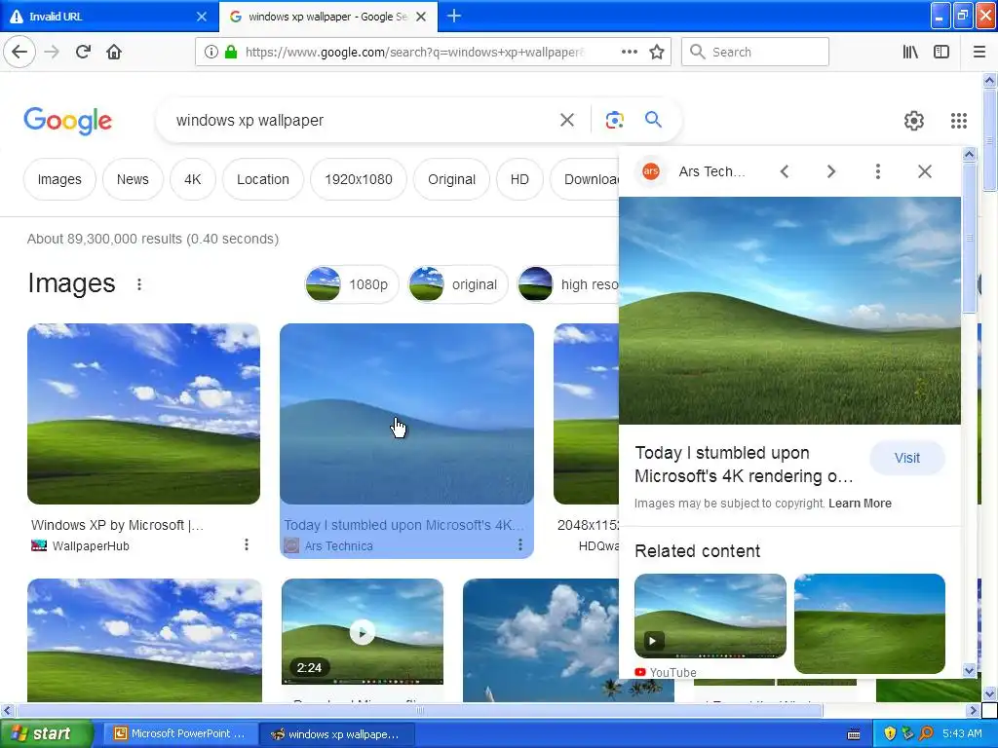The width and height of the screenshot is (998, 748).
Task: Select the 1080p image suggestion chip
Action: point(351,284)
